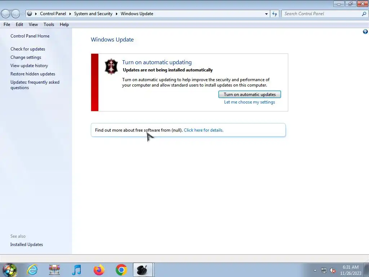Open the address bar history dropdown

click(x=266, y=14)
